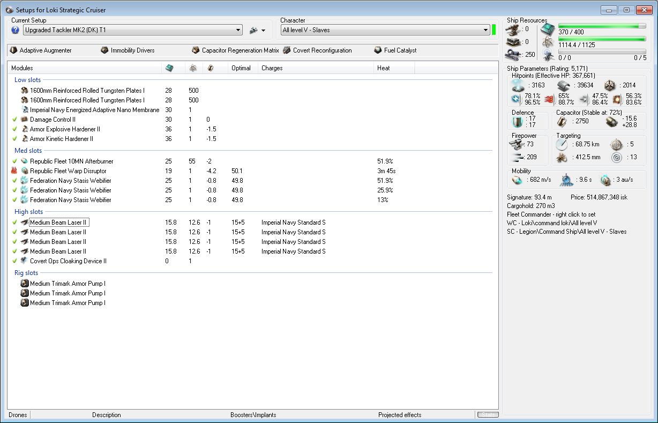
Task: Click the turret hardpoints icon in Ship Resources
Action: 514,29
